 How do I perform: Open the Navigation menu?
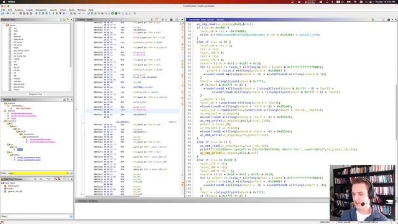(x=41, y=10)
